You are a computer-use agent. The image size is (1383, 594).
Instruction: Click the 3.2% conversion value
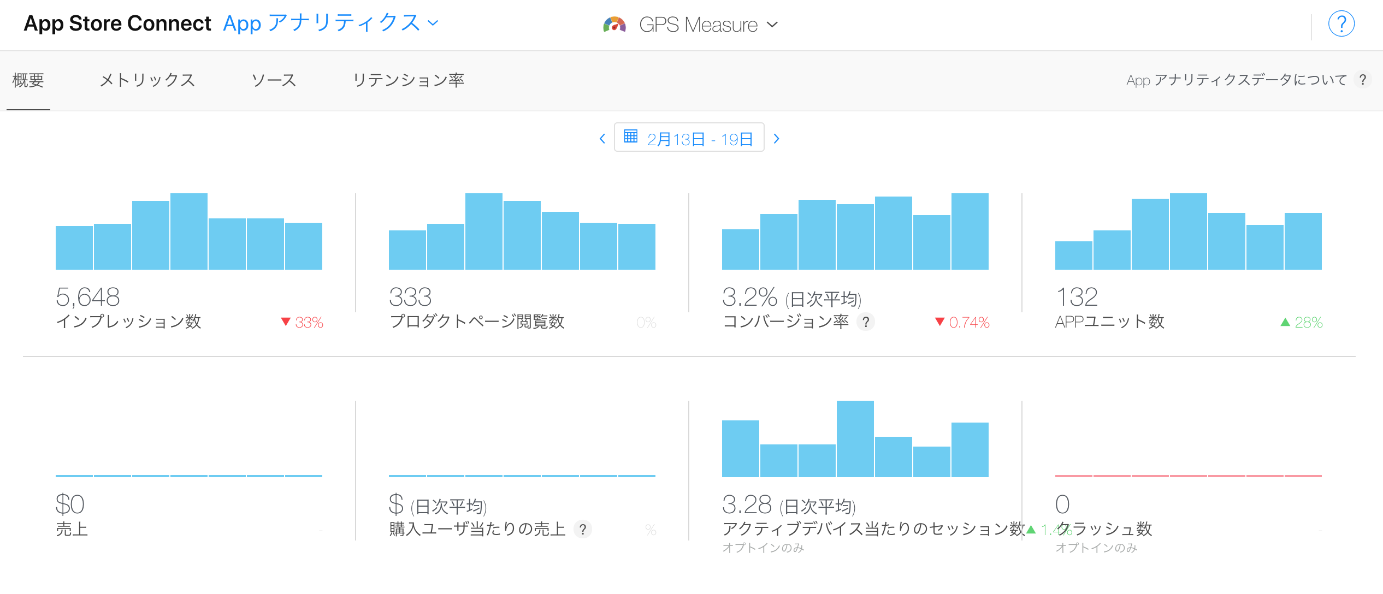[749, 298]
